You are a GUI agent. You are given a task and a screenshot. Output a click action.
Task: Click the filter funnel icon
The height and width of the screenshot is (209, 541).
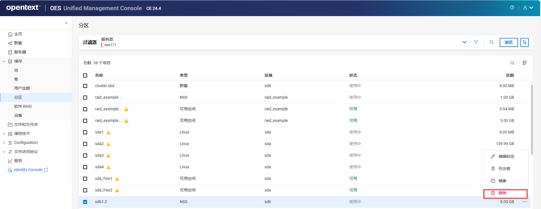point(476,42)
